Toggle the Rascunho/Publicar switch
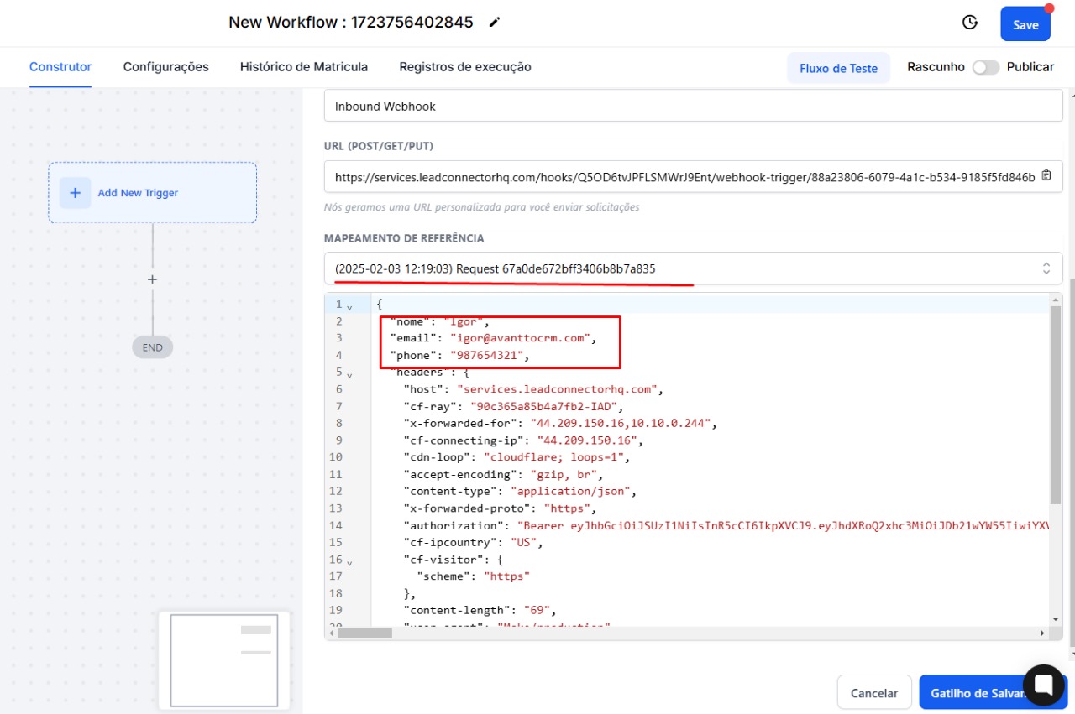The width and height of the screenshot is (1075, 714). click(x=985, y=67)
